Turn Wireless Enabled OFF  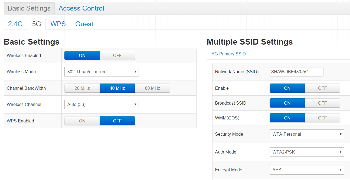click(117, 55)
